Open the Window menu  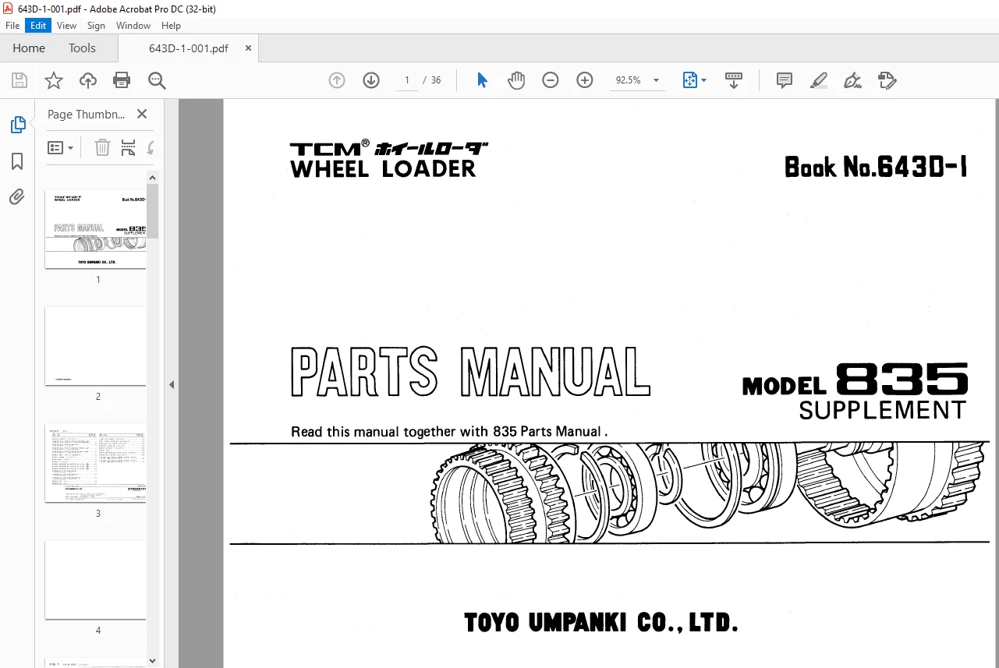[x=133, y=26]
